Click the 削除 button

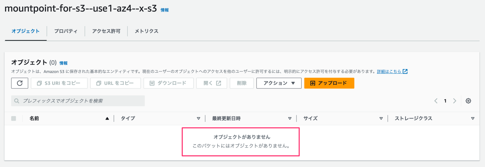[x=242, y=83]
